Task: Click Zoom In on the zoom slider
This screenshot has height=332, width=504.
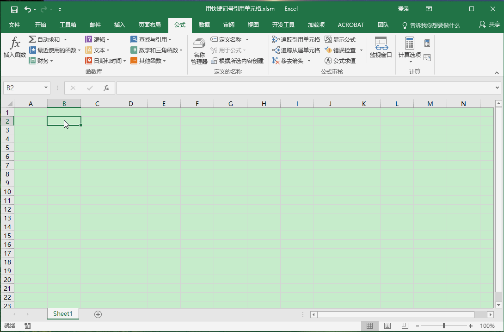Action: pyautogui.click(x=470, y=326)
